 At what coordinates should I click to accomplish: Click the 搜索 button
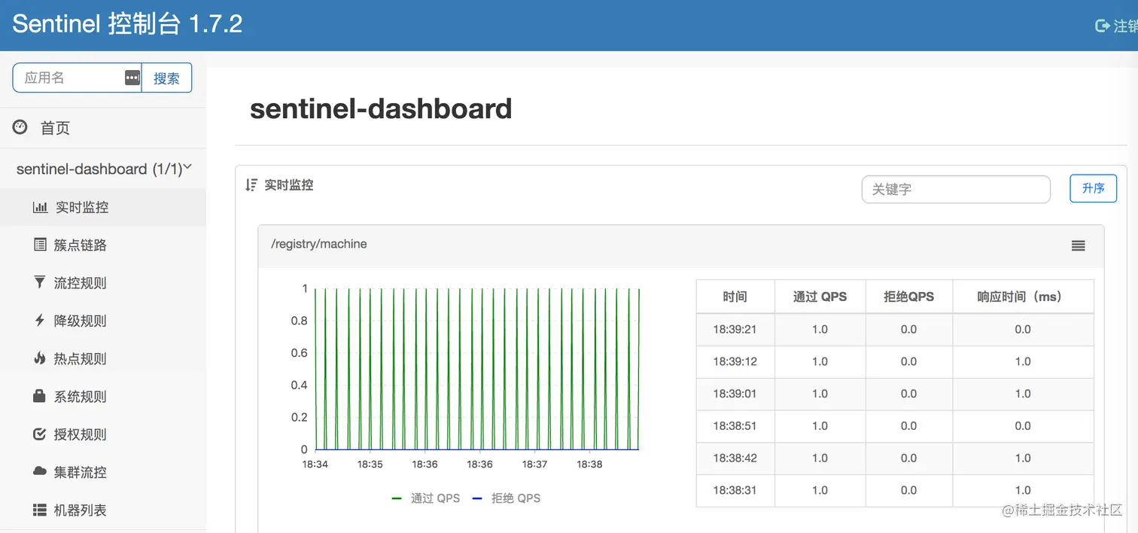click(166, 78)
